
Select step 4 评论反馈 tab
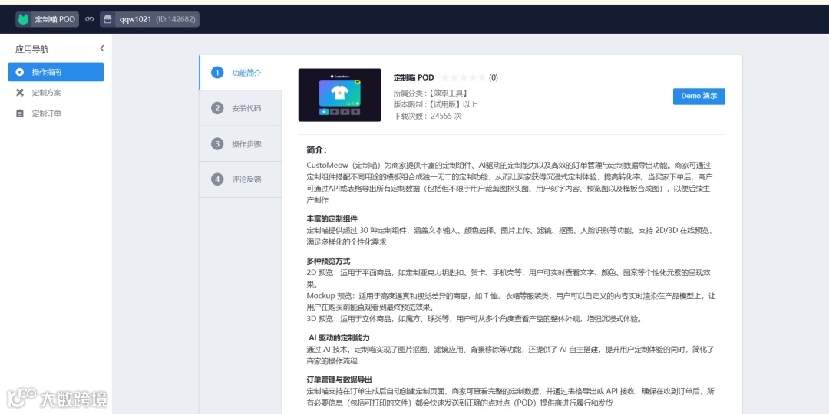click(x=240, y=179)
